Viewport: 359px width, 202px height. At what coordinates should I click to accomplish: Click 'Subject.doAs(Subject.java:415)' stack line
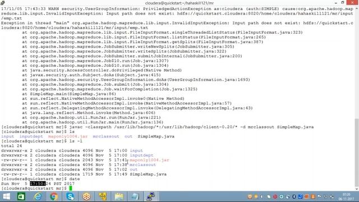[91, 75]
